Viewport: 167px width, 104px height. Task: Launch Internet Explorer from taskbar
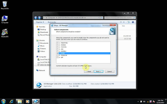[11, 102]
